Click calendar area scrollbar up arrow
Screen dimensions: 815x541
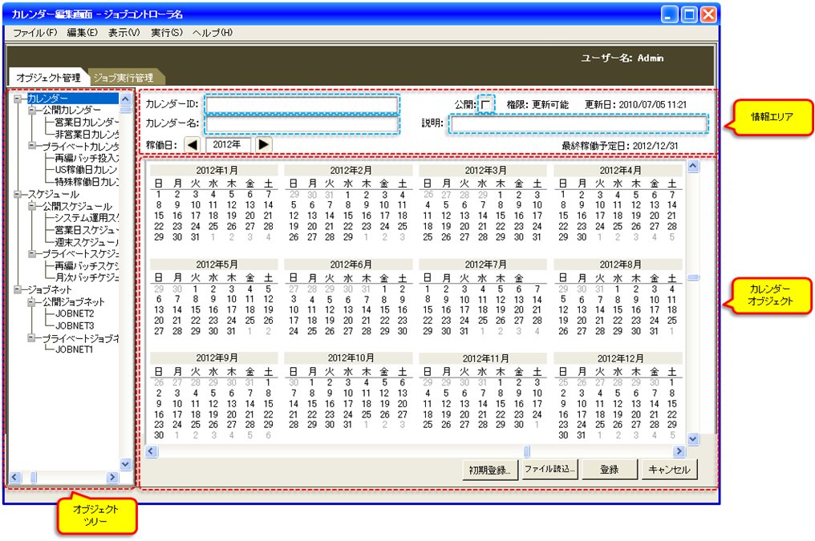[693, 166]
